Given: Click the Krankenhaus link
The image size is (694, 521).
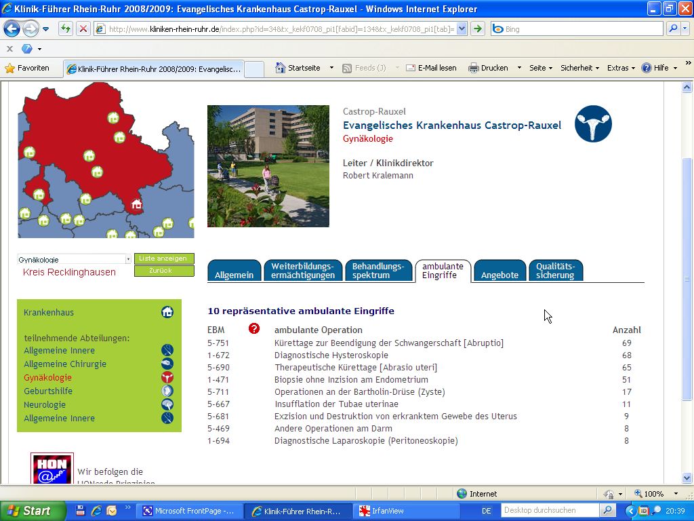Looking at the screenshot, I should (49, 312).
